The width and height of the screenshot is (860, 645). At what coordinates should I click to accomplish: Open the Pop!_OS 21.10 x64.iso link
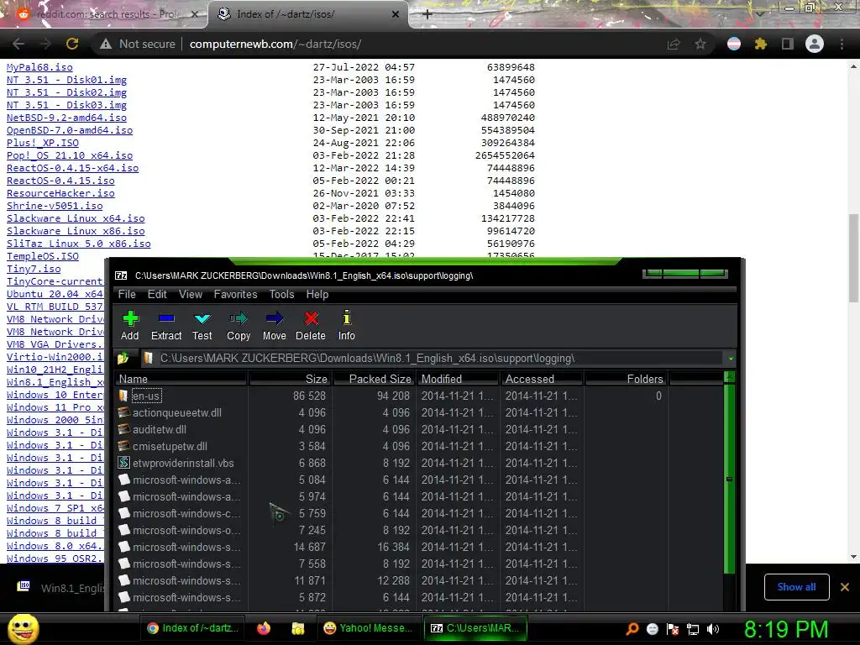point(70,155)
